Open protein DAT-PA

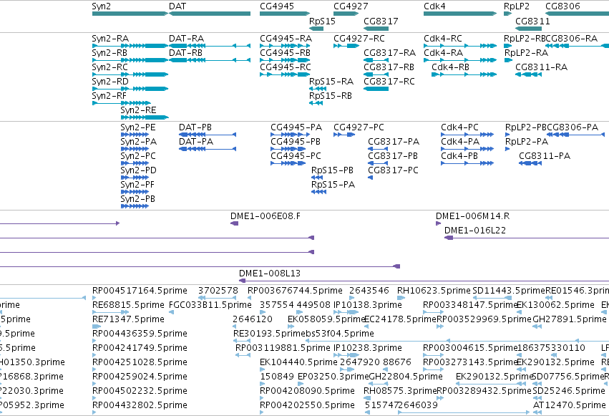196,142
